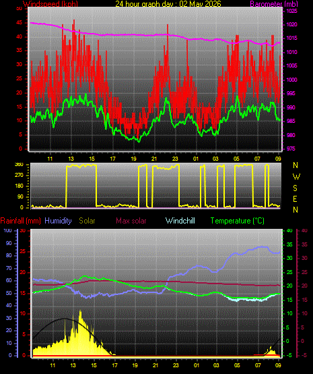Click the S compass label beside wind direction

(295, 188)
